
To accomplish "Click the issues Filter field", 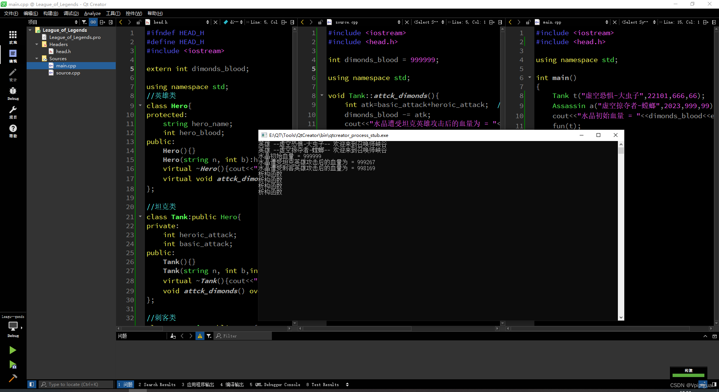I will (243, 336).
